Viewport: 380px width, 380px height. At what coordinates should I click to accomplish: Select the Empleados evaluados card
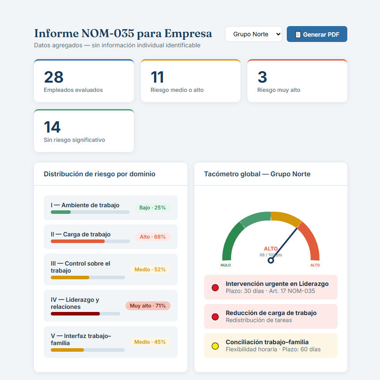tap(84, 81)
